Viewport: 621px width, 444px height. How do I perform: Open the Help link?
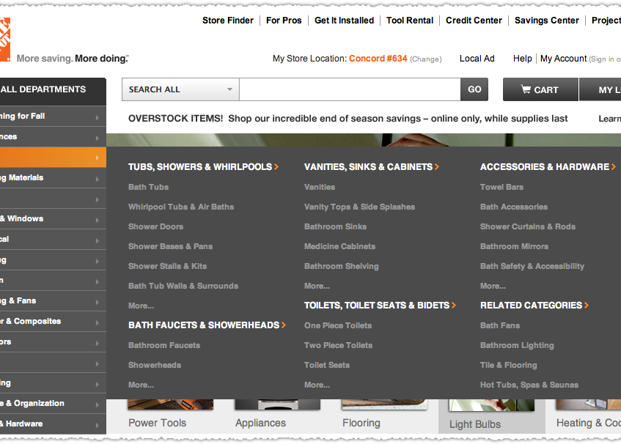[x=522, y=59]
